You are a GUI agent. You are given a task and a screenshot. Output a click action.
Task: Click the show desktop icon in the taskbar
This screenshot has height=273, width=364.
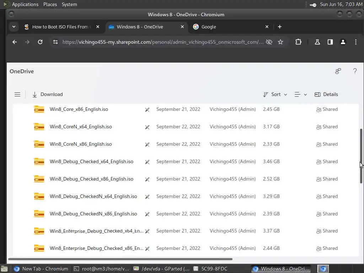coord(4,269)
